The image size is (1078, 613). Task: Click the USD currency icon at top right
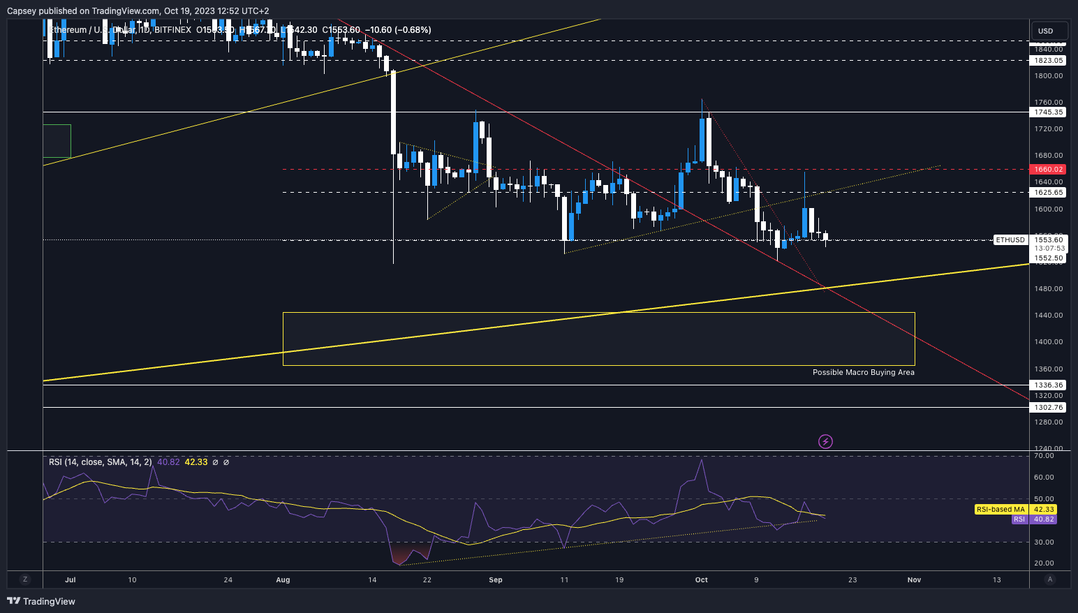1049,31
